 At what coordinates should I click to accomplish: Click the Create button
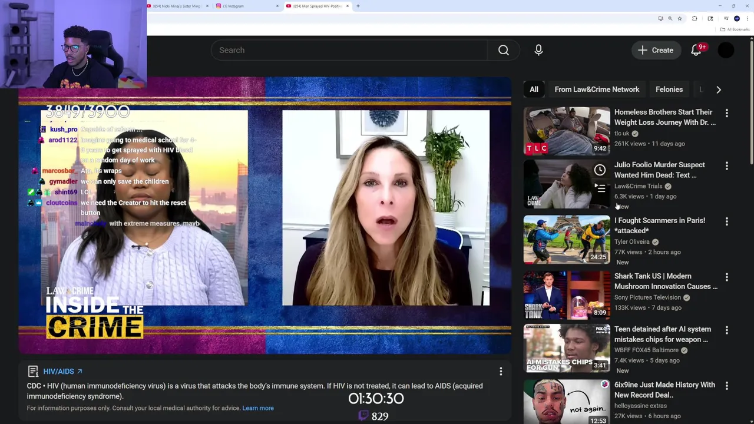click(656, 50)
